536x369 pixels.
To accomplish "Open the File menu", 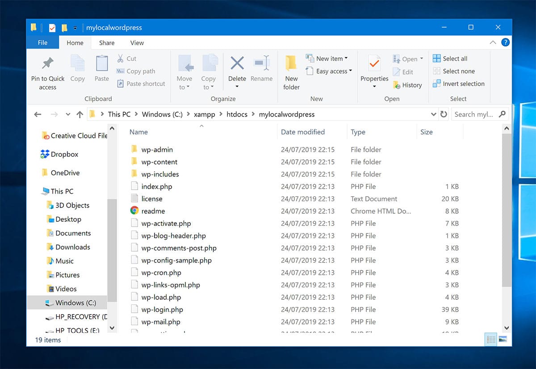I will (x=42, y=42).
